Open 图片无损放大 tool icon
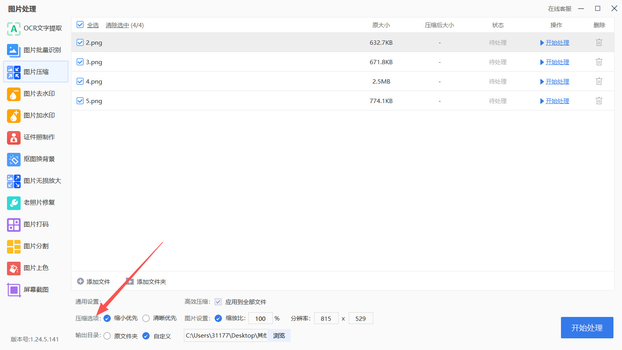Screen dimensions: 622x350 click(x=14, y=181)
